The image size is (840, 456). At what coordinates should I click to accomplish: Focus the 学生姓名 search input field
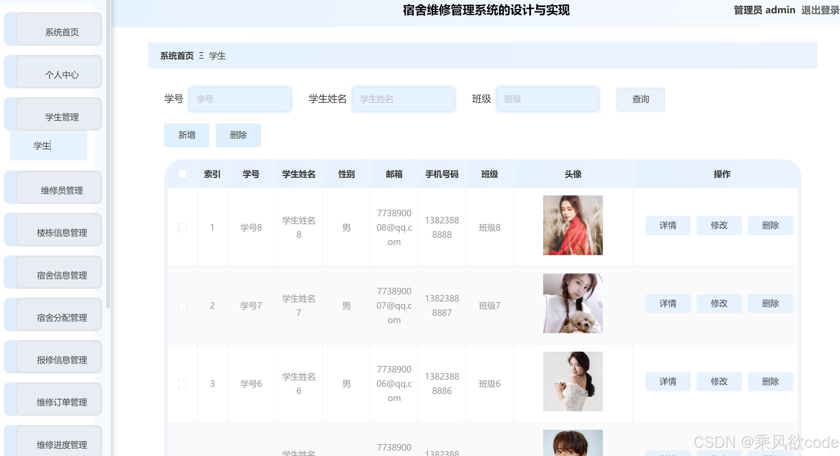[403, 99]
